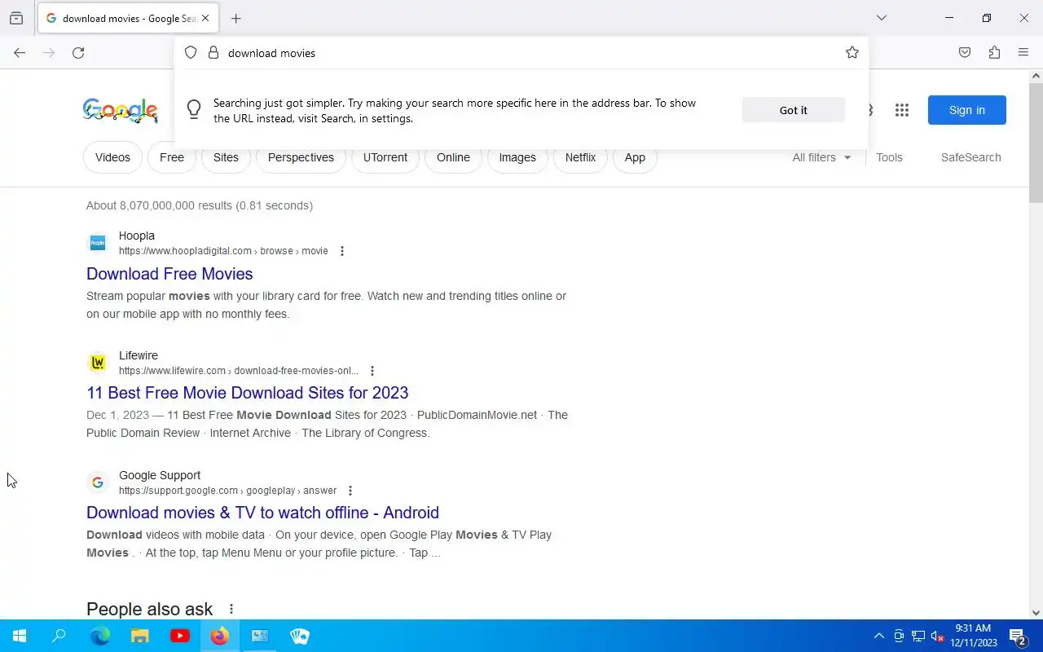
Task: Bookmark this page with the star
Action: point(852,52)
